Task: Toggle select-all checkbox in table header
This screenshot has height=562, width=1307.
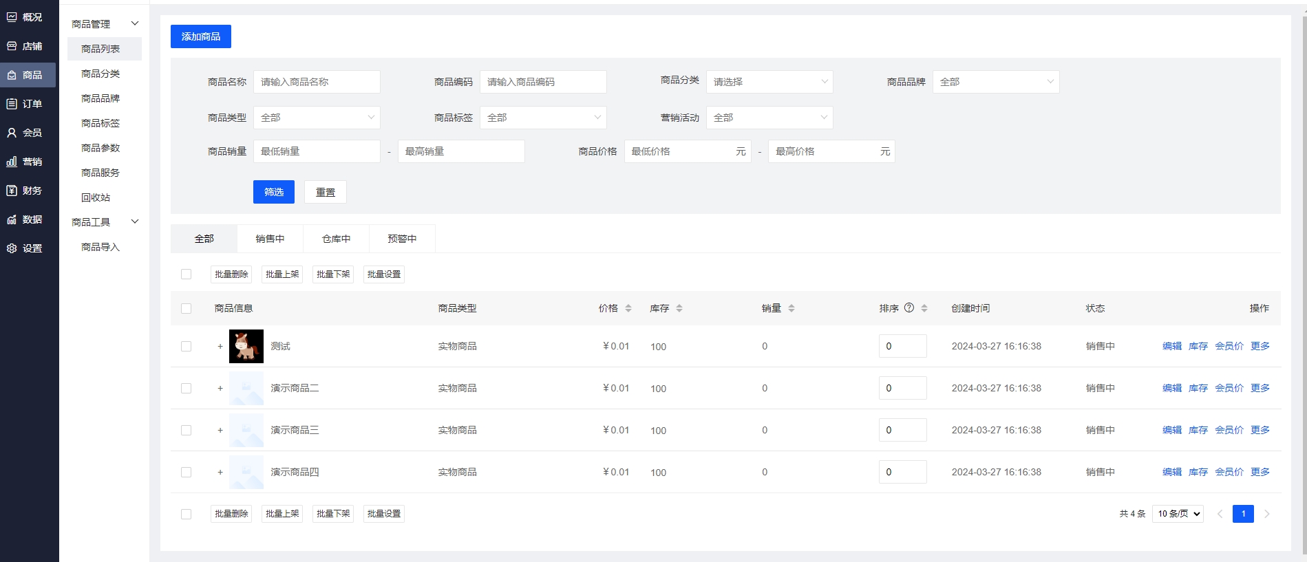Action: [186, 308]
